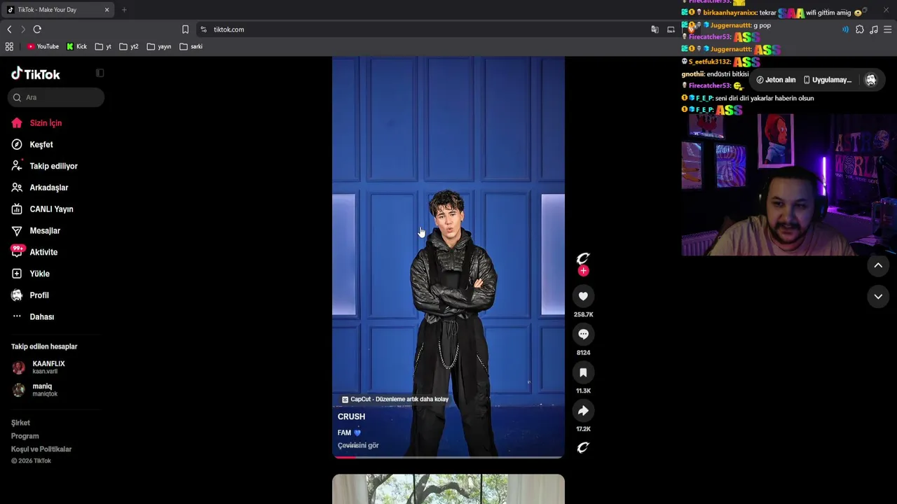This screenshot has height=504, width=897.
Task: Bookmark this page in address bar
Action: [x=185, y=29]
